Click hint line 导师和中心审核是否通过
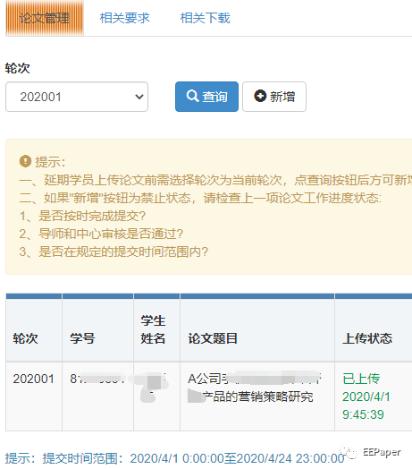The image size is (412, 469). click(x=101, y=234)
